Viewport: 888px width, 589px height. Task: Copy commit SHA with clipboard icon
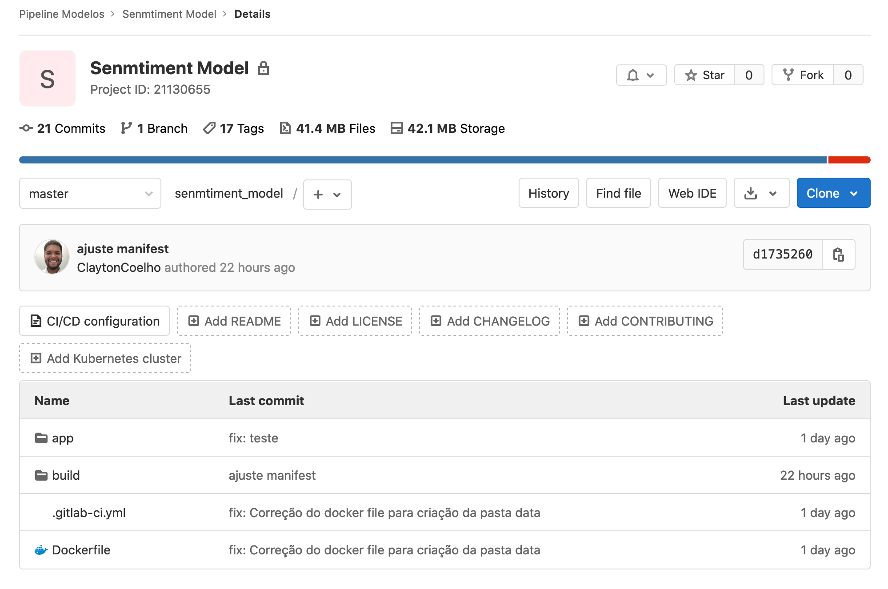coord(838,255)
